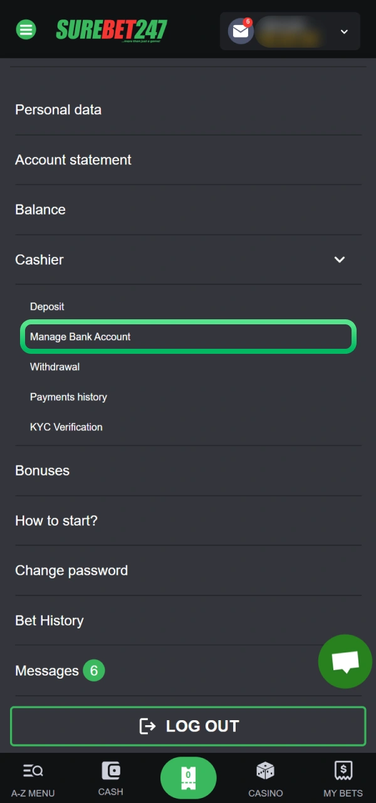The height and width of the screenshot is (803, 376).
Task: Open the Withdrawal option
Action: (55, 367)
